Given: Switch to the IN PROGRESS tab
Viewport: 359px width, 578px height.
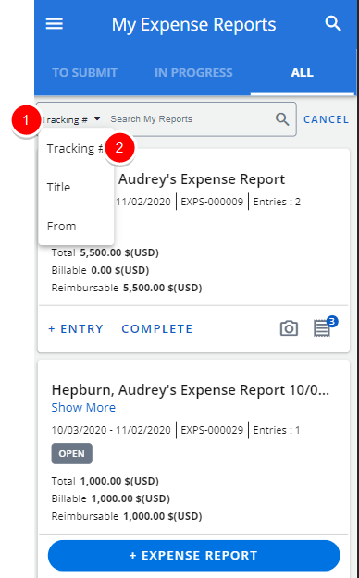Looking at the screenshot, I should tap(193, 73).
